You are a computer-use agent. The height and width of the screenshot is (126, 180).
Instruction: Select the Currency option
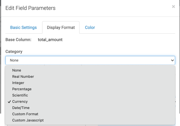pyautogui.click(x=20, y=102)
